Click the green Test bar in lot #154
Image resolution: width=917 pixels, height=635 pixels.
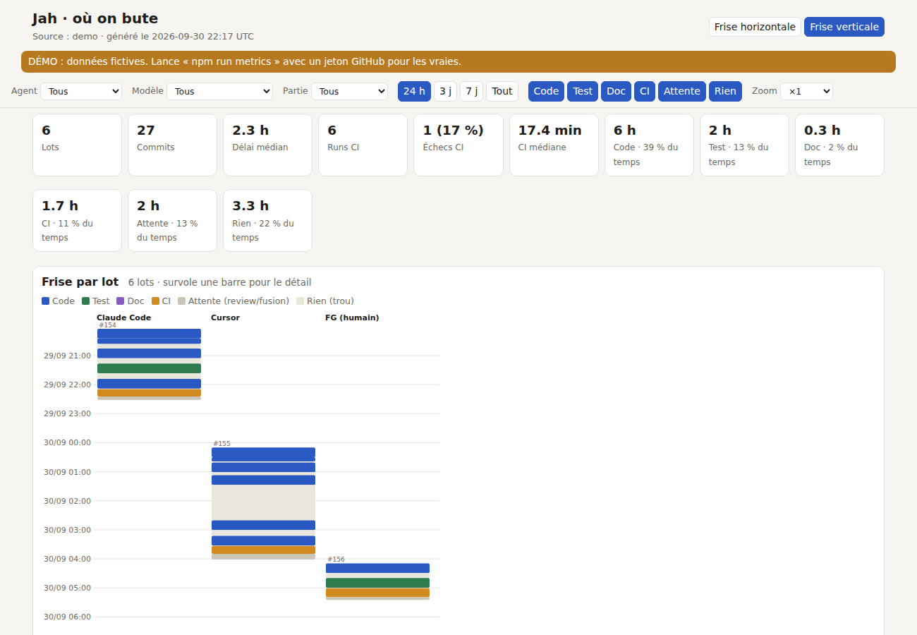coord(149,368)
